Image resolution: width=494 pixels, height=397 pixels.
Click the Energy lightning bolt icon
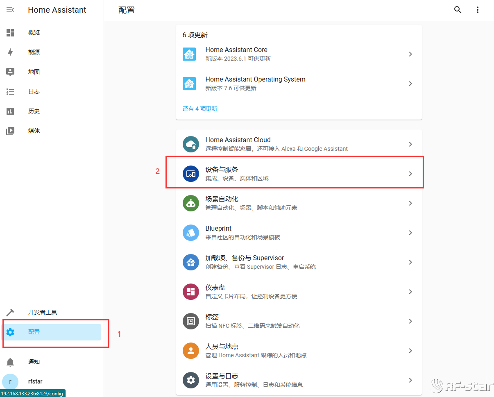coord(10,52)
